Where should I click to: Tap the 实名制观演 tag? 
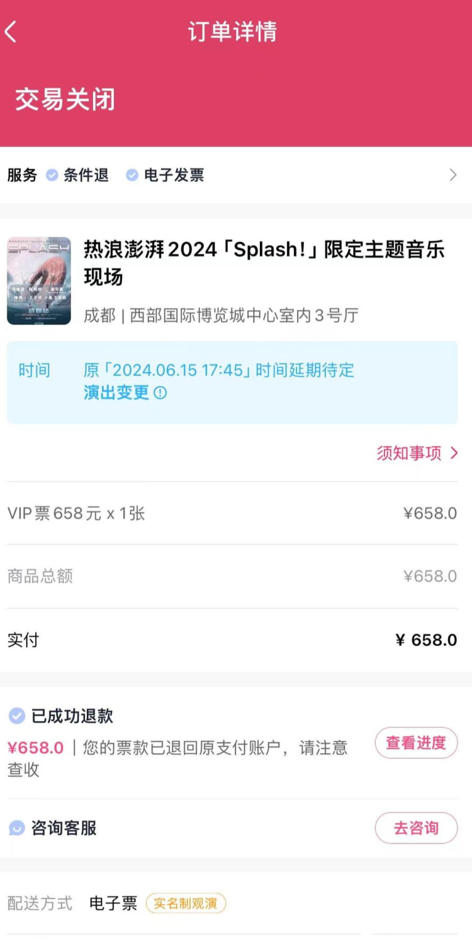click(x=186, y=903)
